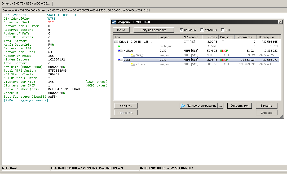Click the 'Открыть том' button
The height and width of the screenshot is (174, 287).
[x=239, y=106]
